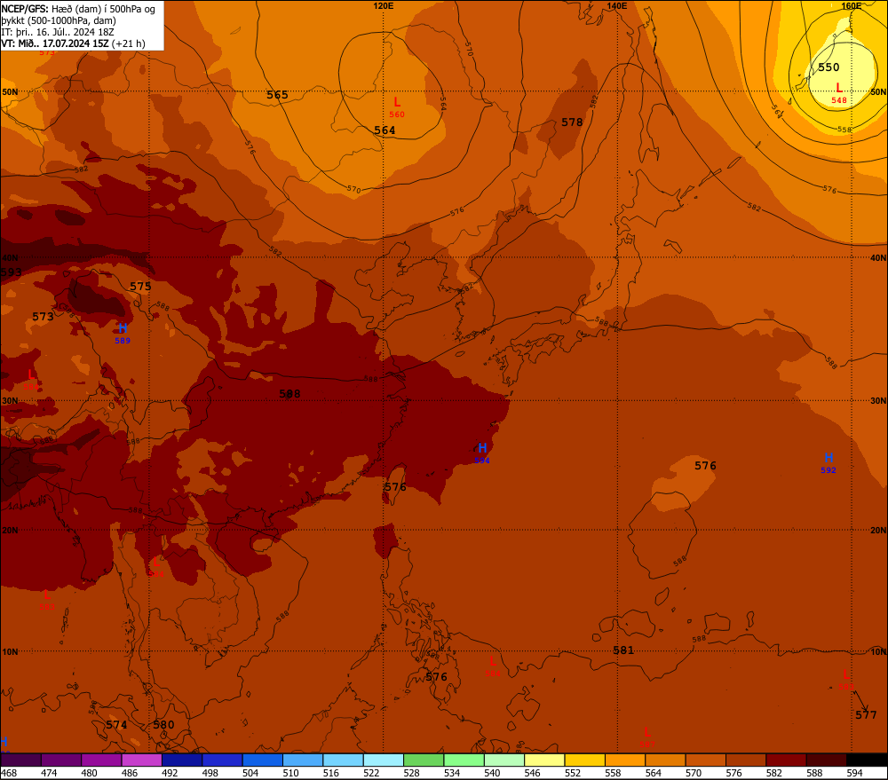Click the legend number 552
888x780 pixels.
tap(573, 773)
